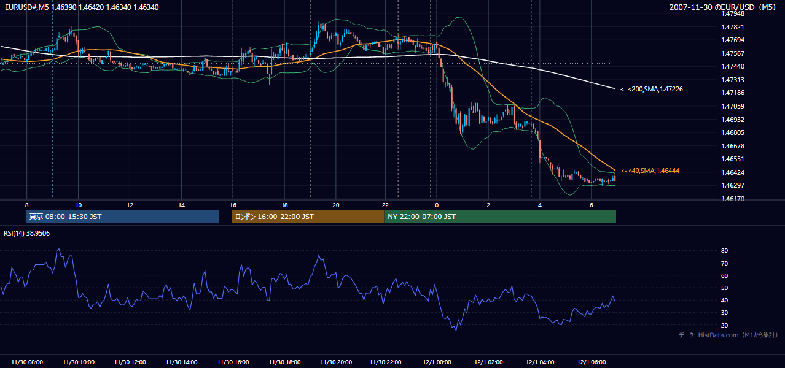Click price axis label 1.46805
785x368 pixels.
pyautogui.click(x=733, y=132)
